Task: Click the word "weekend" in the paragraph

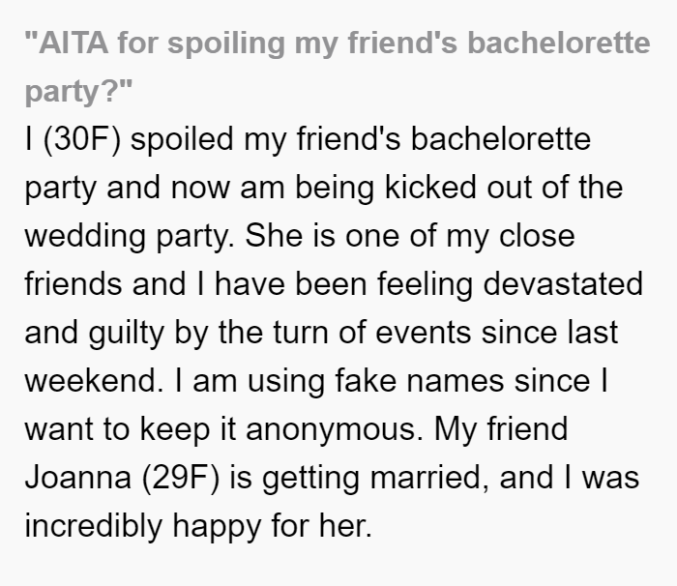Action: tap(94, 381)
